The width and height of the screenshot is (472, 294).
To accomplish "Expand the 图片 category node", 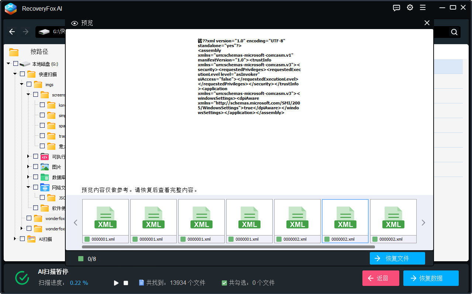I will pyautogui.click(x=28, y=167).
